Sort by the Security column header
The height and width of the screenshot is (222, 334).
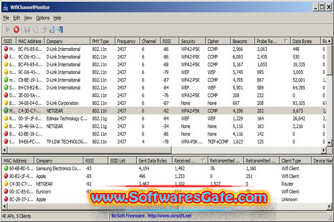pyautogui.click(x=192, y=41)
